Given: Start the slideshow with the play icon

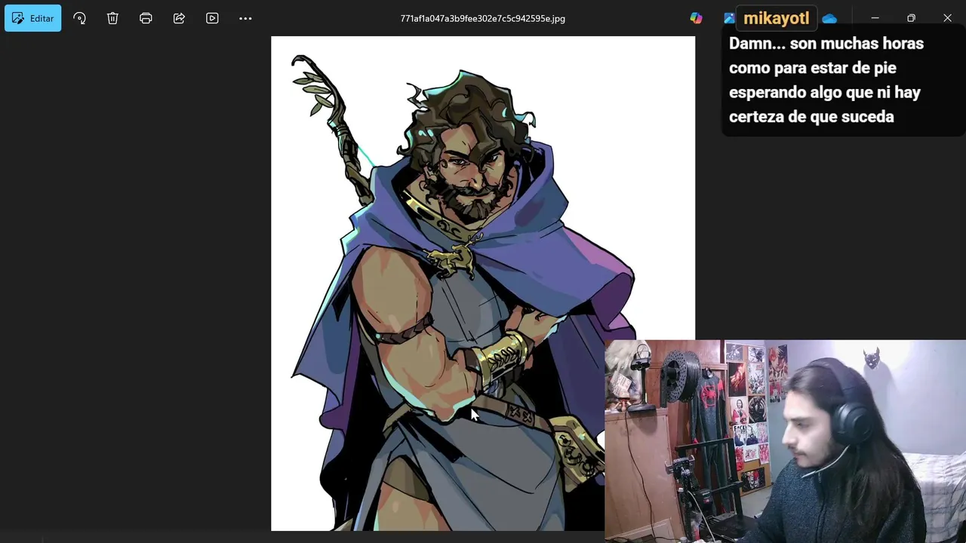Looking at the screenshot, I should [x=212, y=18].
